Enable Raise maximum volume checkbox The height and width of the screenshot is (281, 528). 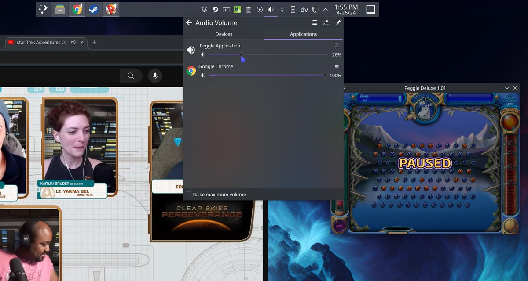(x=189, y=195)
